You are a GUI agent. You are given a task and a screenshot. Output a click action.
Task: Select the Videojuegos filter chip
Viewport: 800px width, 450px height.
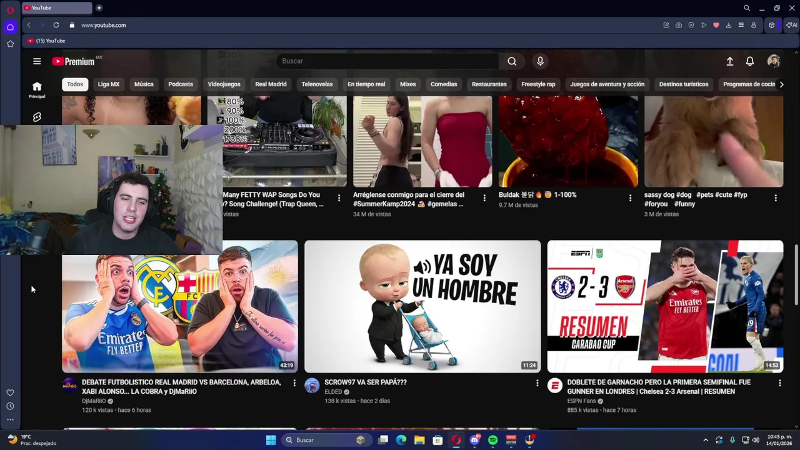point(224,84)
